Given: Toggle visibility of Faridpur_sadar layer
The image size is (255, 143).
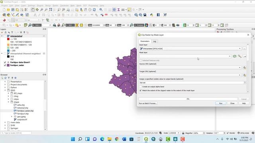Looking at the screenshot, I should tap(5, 65).
